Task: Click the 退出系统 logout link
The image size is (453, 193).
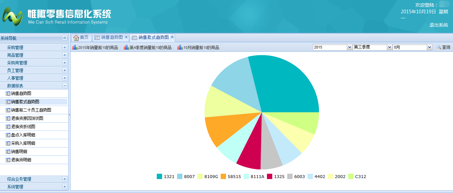Action: pyautogui.click(x=438, y=25)
